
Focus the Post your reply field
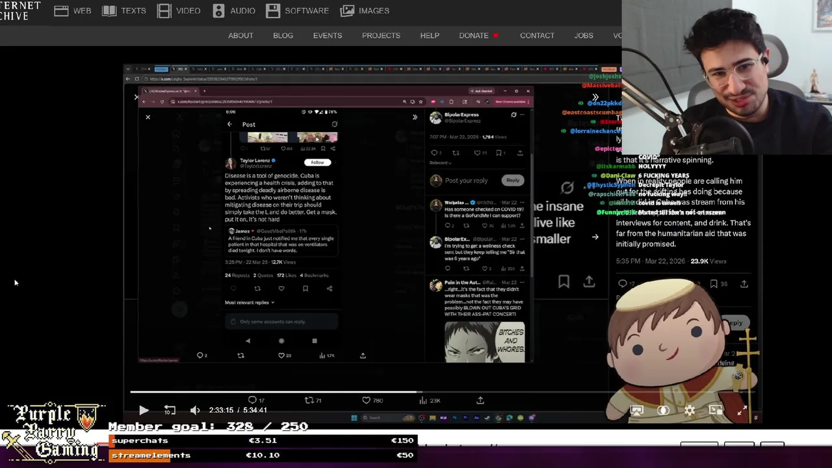(x=466, y=180)
